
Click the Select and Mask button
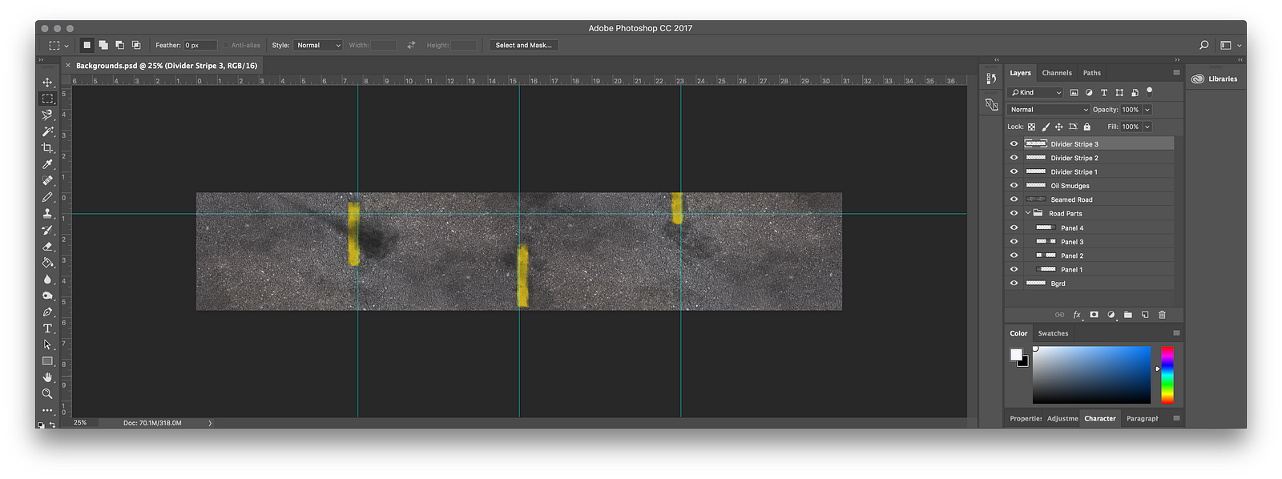(523, 46)
